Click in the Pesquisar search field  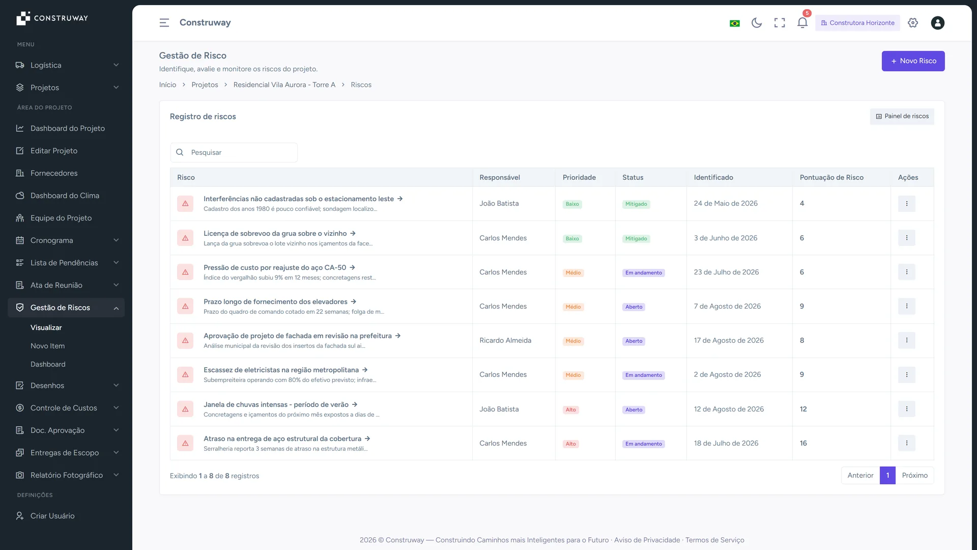click(x=234, y=153)
